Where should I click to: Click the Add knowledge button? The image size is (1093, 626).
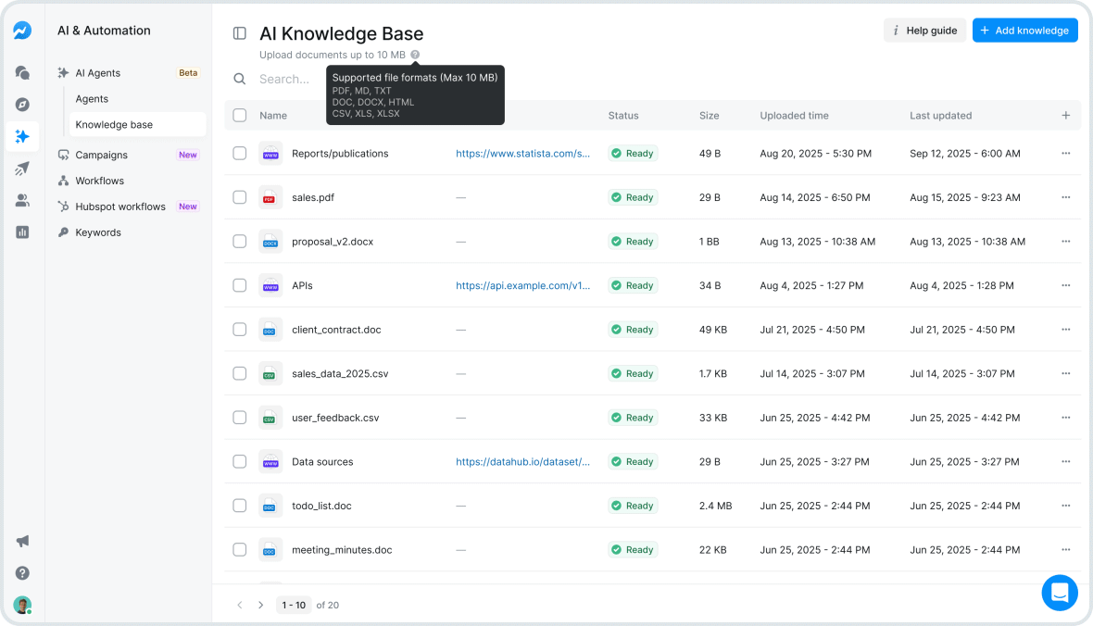click(x=1024, y=30)
